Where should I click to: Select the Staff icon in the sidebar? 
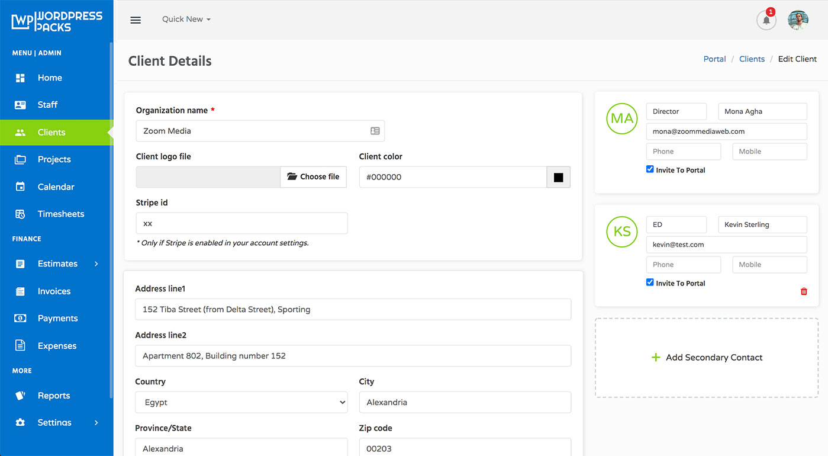point(21,104)
